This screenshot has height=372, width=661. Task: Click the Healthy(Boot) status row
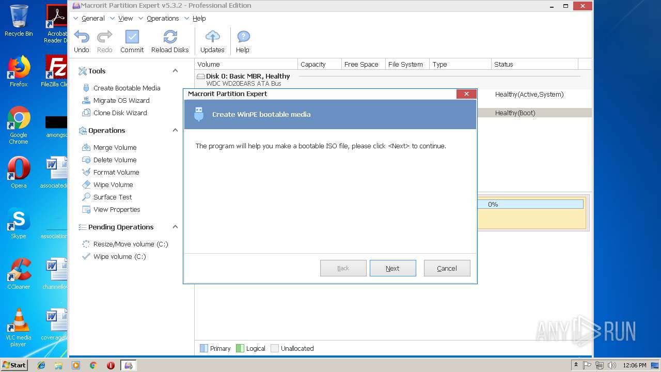(534, 113)
